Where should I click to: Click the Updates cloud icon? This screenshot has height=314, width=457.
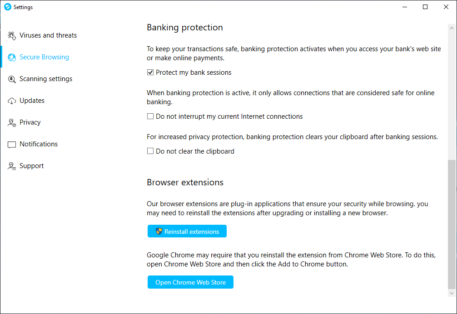(x=12, y=101)
